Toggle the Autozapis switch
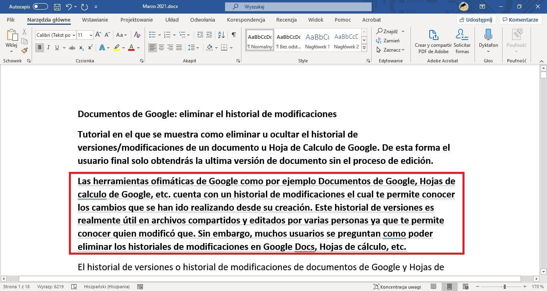The height and width of the screenshot is (291, 547). [40, 7]
